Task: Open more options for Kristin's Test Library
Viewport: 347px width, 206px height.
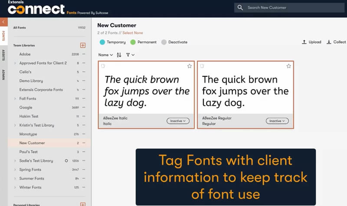Action: 84,125
